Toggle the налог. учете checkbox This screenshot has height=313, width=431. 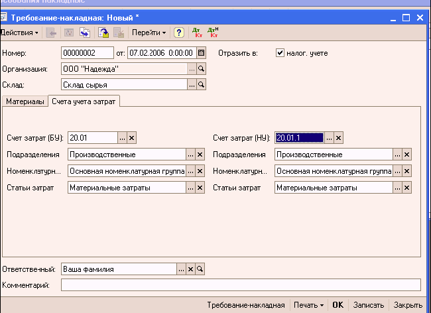(x=280, y=52)
